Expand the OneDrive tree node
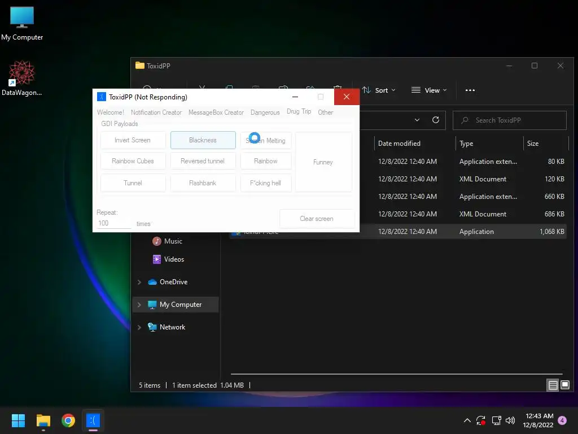This screenshot has width=578, height=434. point(139,283)
